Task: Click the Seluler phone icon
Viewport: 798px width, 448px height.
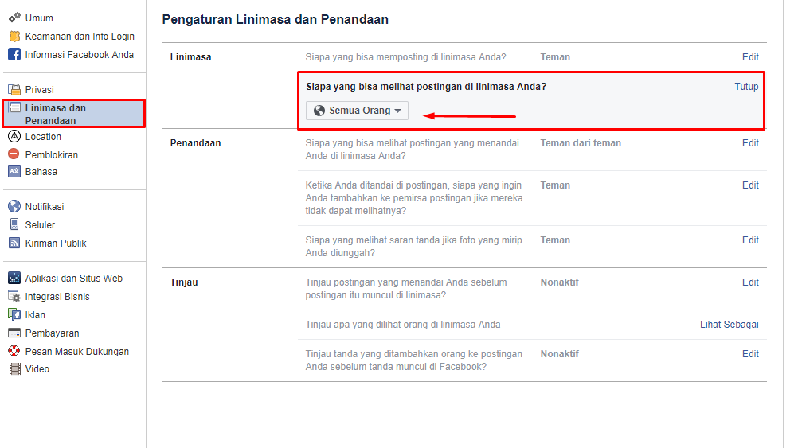Action: 14,225
